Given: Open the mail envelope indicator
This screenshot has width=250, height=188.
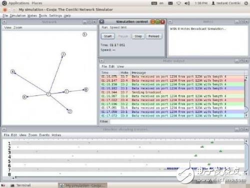Looking at the screenshot, I should click(x=170, y=3).
